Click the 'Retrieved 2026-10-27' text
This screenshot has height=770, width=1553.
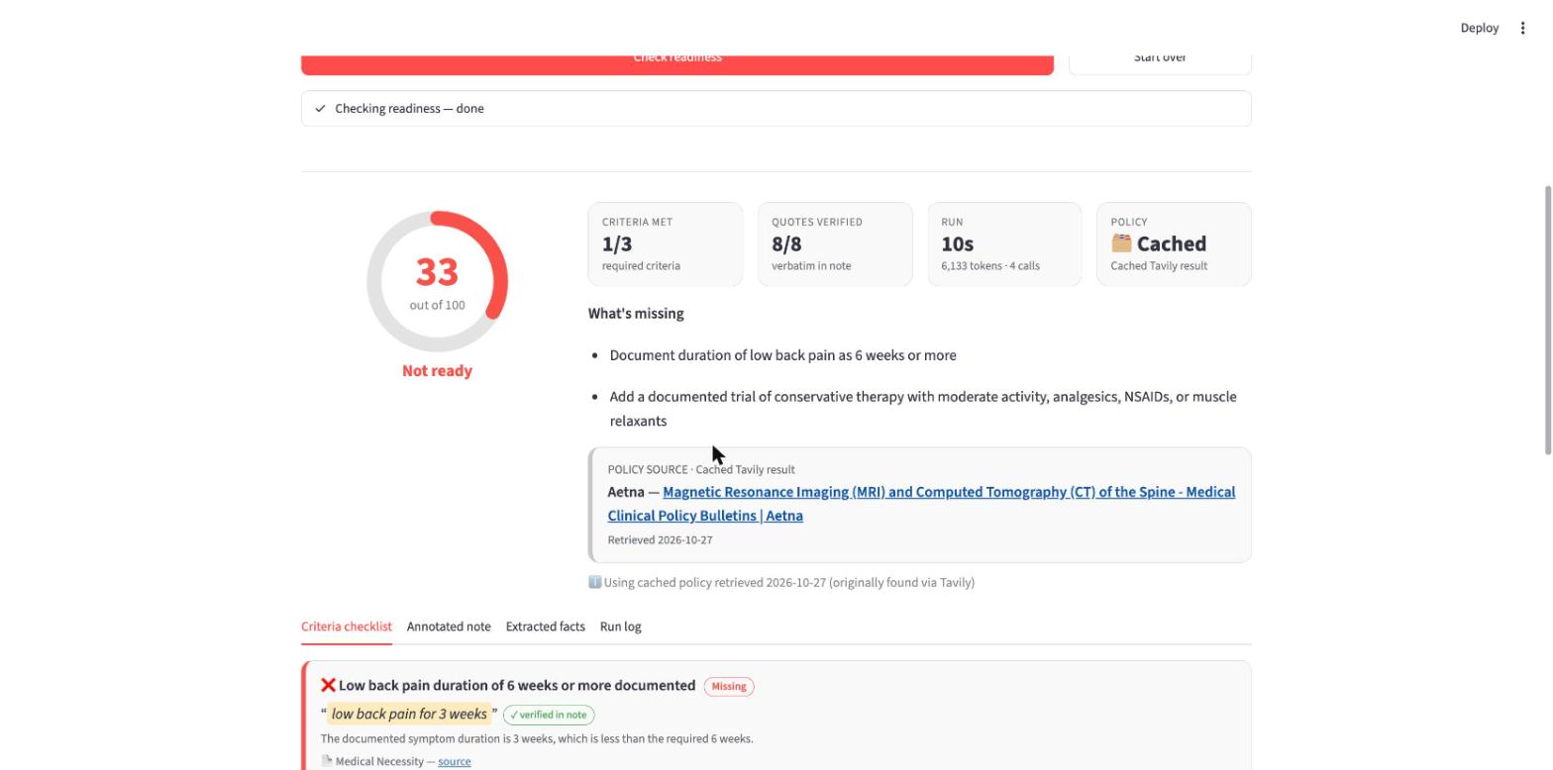tap(660, 539)
